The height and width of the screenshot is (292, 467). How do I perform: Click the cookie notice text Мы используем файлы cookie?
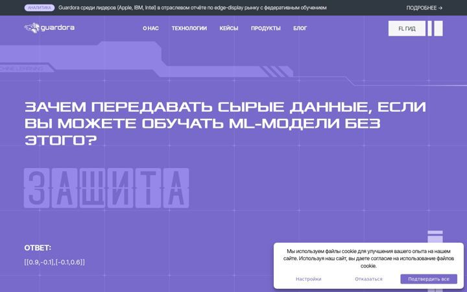click(x=368, y=258)
